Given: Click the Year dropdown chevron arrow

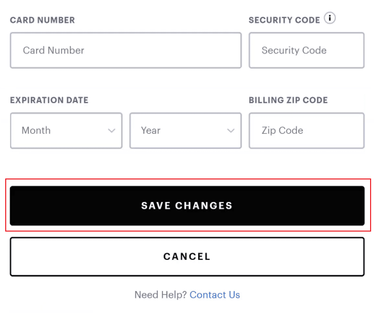Looking at the screenshot, I should (x=231, y=131).
